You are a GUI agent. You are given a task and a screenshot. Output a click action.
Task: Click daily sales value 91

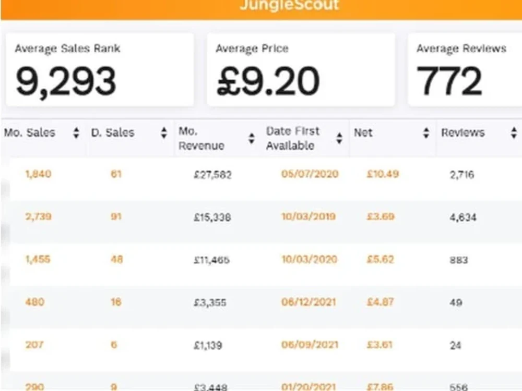pos(116,216)
